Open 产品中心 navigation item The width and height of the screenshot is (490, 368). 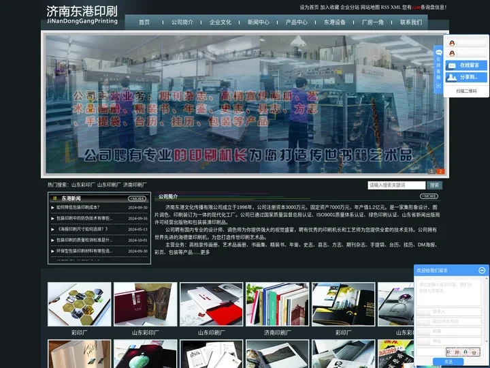click(x=297, y=22)
